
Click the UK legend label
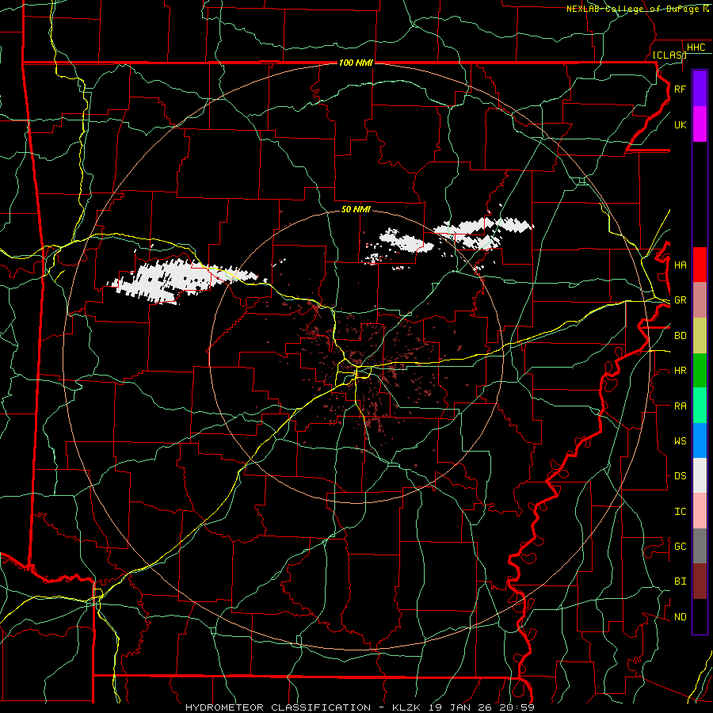(x=680, y=124)
